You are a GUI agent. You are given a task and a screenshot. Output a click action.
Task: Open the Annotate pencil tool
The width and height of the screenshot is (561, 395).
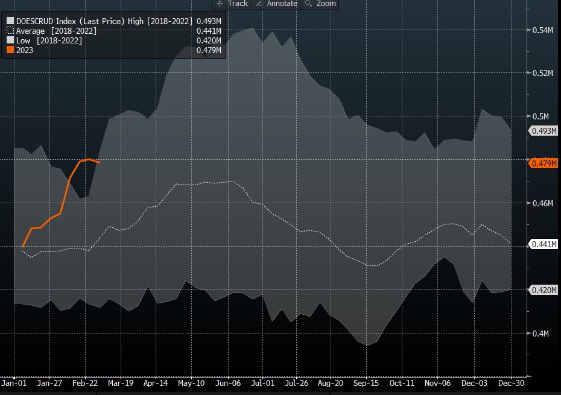[x=277, y=4]
